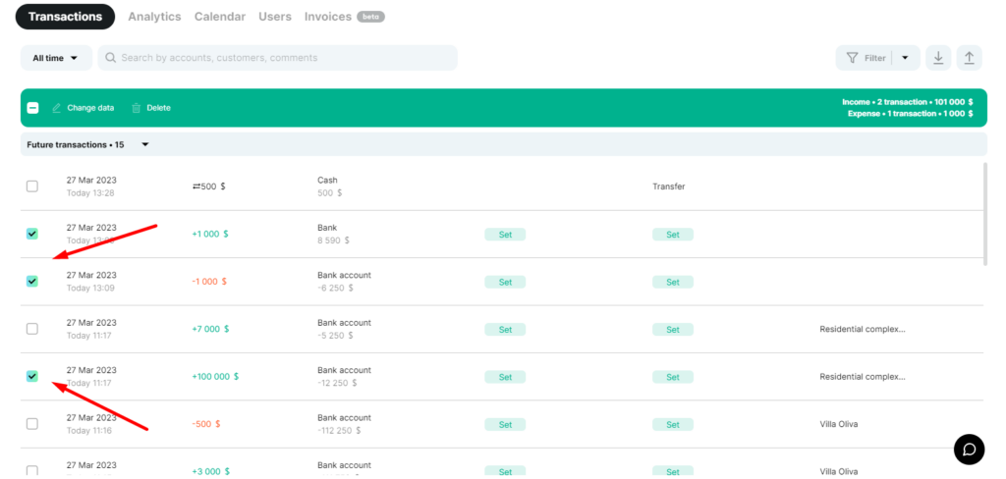The height and width of the screenshot is (479, 1006).
Task: Check the +3 000 $ Villa Oliva row
Action: tap(32, 471)
